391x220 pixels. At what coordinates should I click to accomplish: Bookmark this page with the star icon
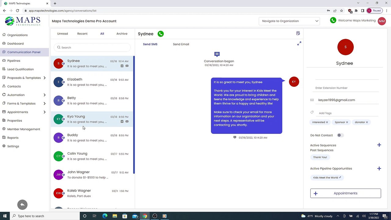(x=342, y=11)
